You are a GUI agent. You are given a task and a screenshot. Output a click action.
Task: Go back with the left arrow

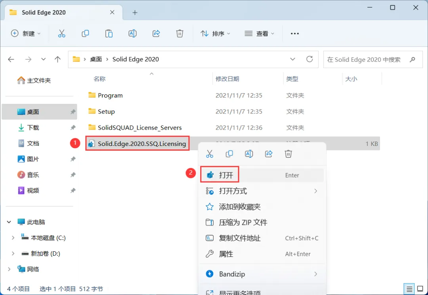pos(11,59)
